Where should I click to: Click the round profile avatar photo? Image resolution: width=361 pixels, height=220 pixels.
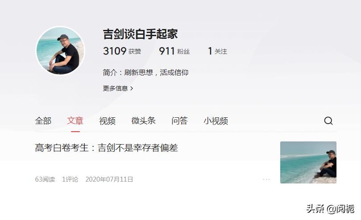pos(61,50)
